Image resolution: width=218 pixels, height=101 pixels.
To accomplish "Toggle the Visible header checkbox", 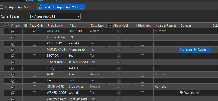I will coord(7,26).
